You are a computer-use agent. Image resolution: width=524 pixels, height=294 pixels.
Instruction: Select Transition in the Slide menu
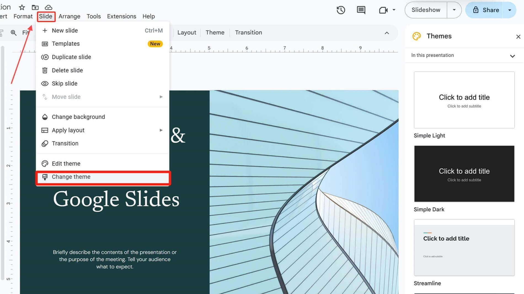point(102,143)
